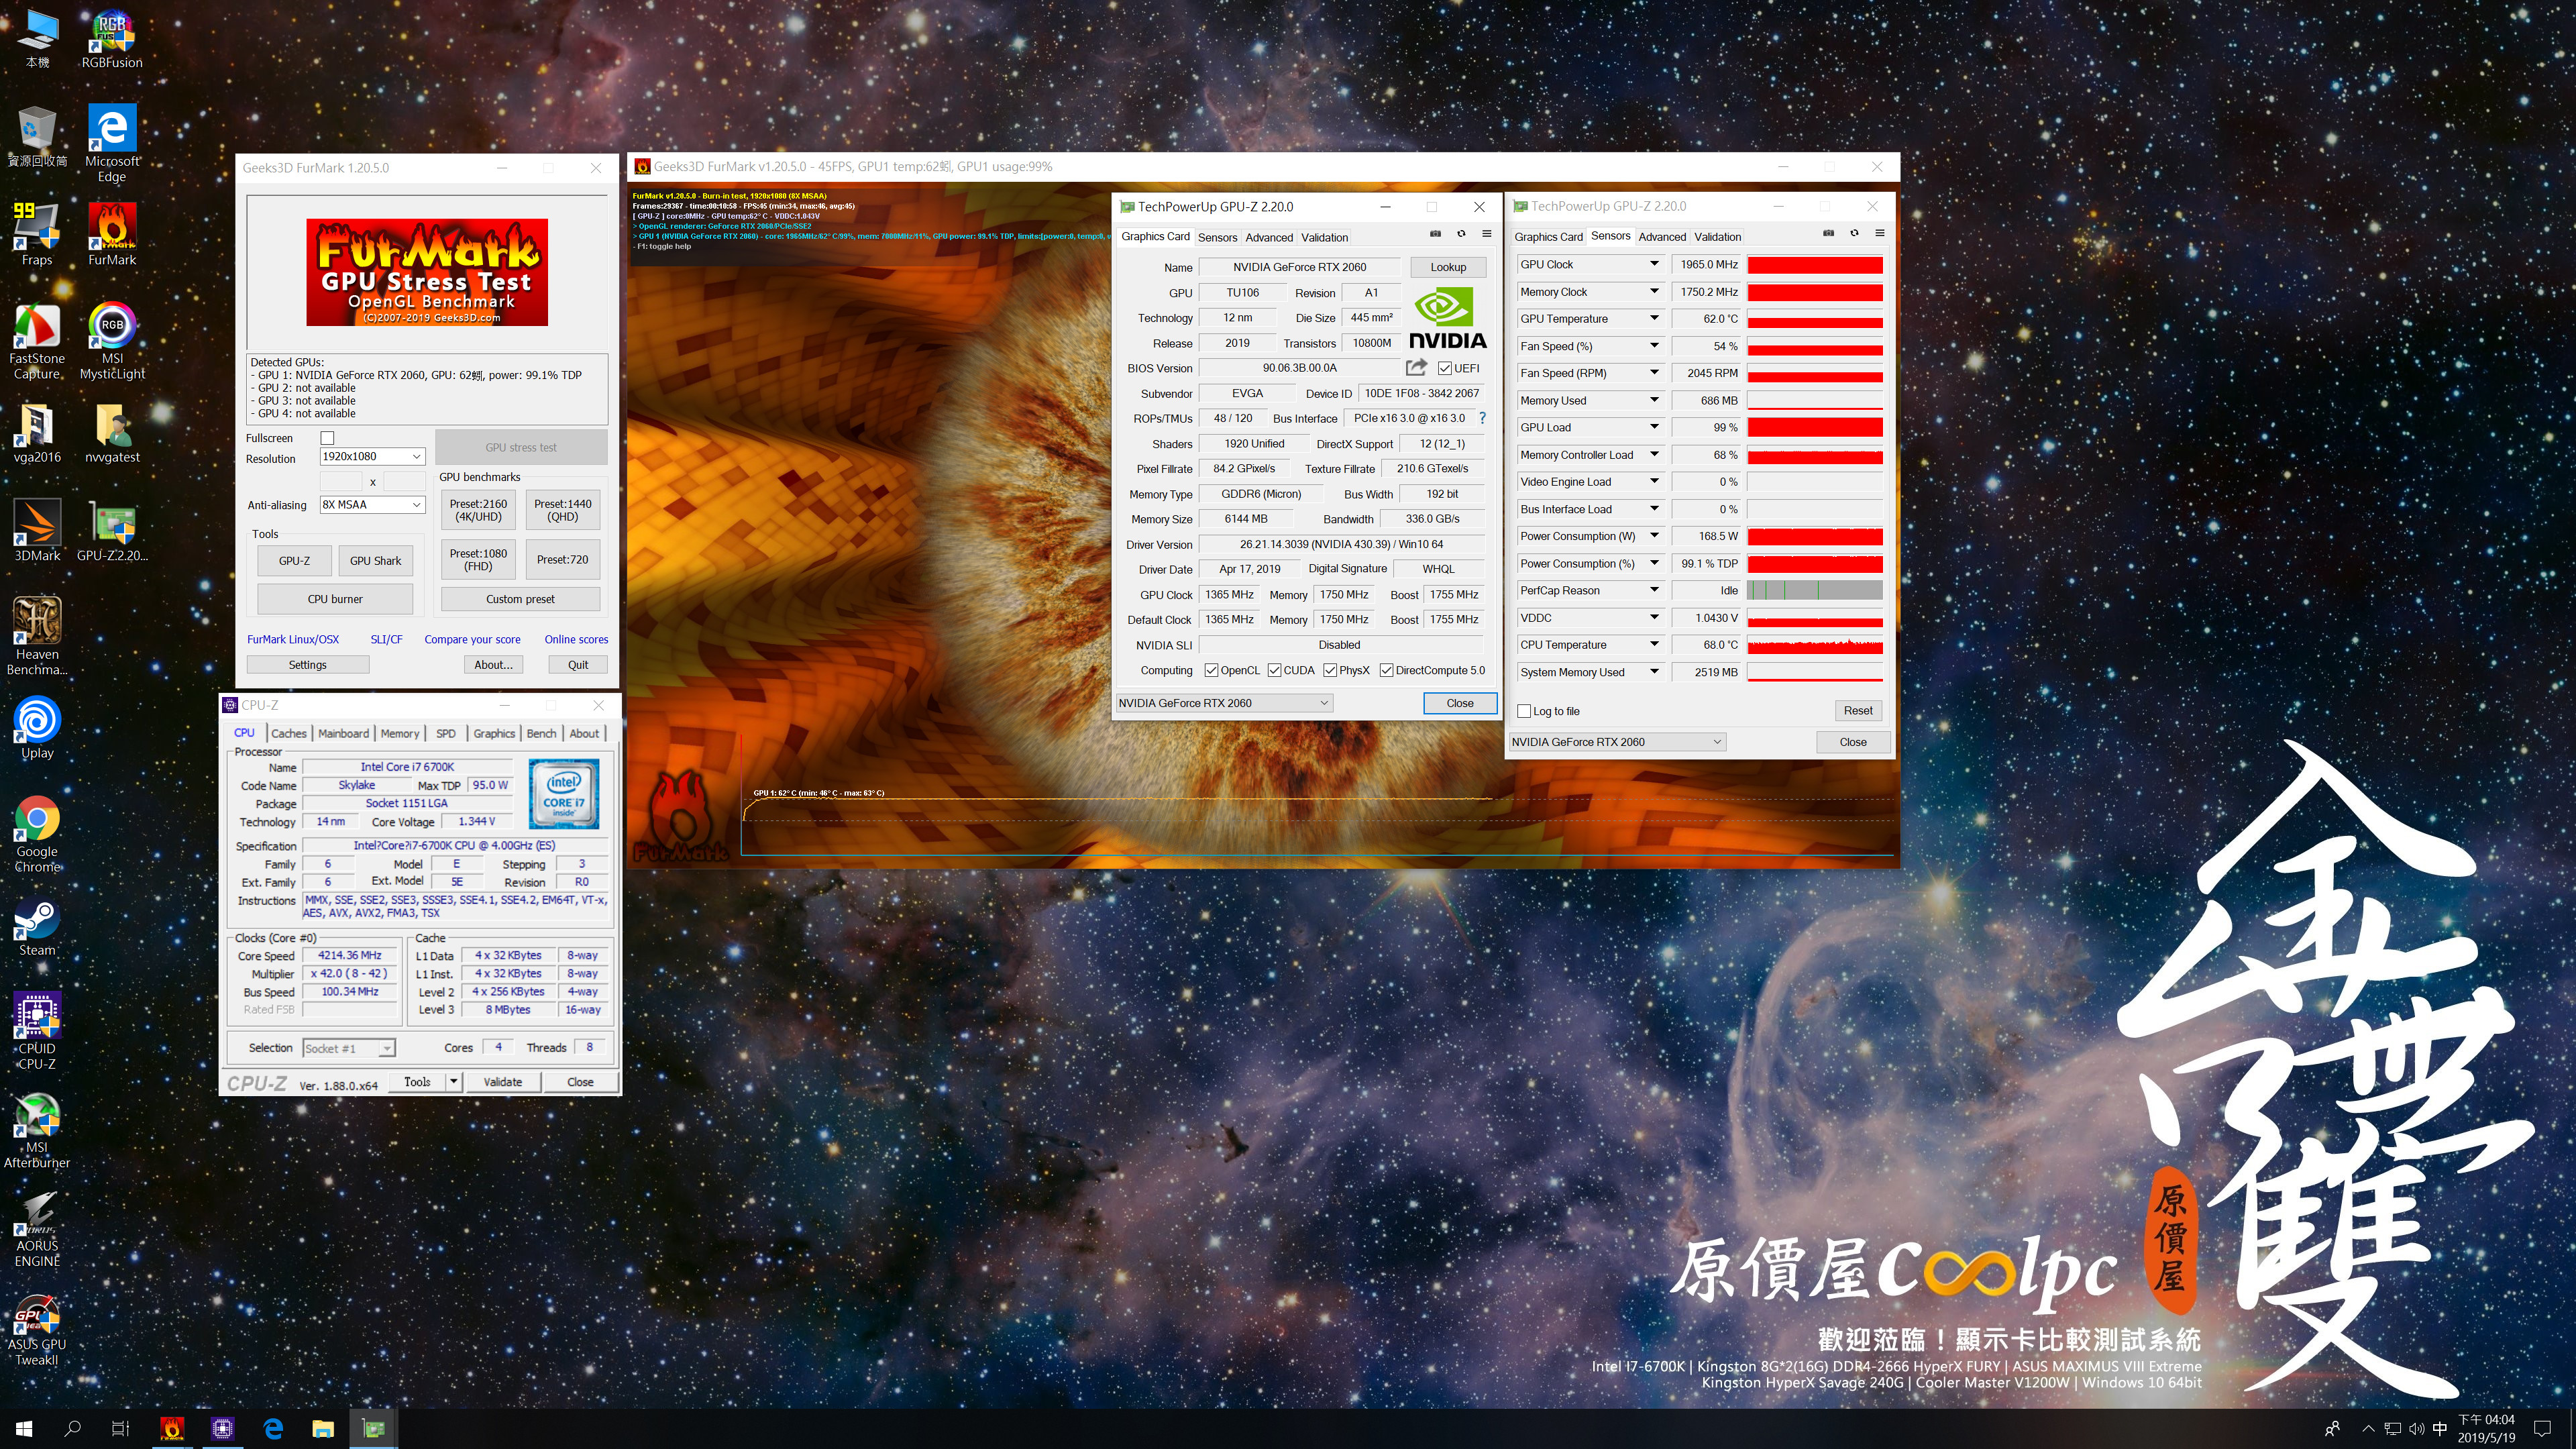Select MSI Afterburner desktop icon

coord(37,1130)
